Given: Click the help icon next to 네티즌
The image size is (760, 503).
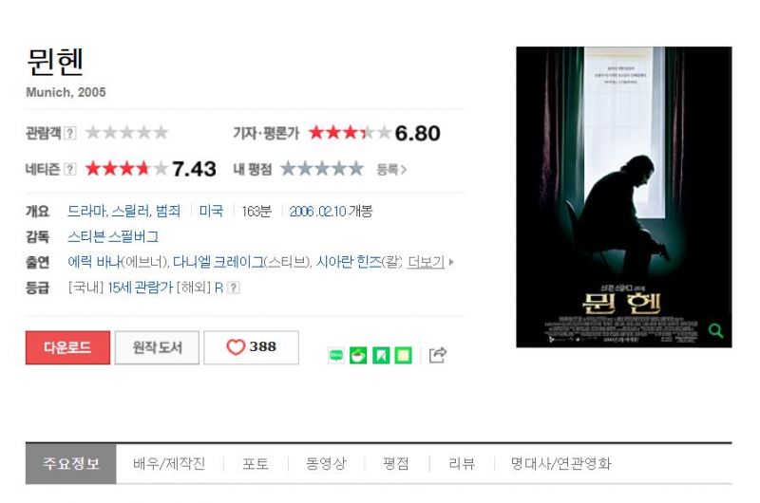Looking at the screenshot, I should click(x=70, y=169).
